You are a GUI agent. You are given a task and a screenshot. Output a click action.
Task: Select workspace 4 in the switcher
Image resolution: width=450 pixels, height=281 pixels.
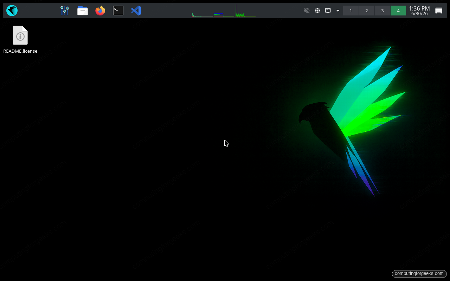point(398,11)
